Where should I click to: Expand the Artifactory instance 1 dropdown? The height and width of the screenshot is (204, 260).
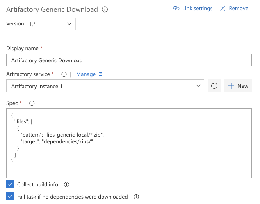point(105,86)
